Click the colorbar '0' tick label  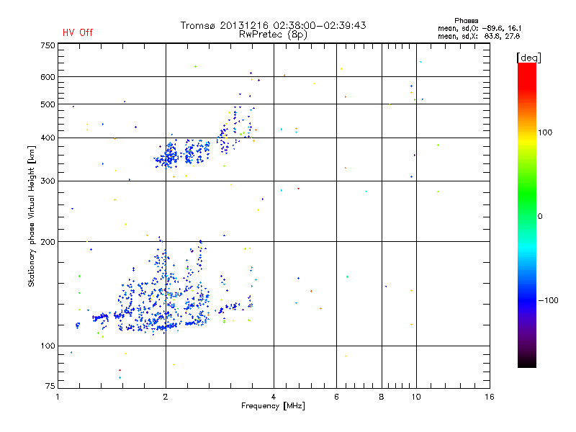coord(540,217)
